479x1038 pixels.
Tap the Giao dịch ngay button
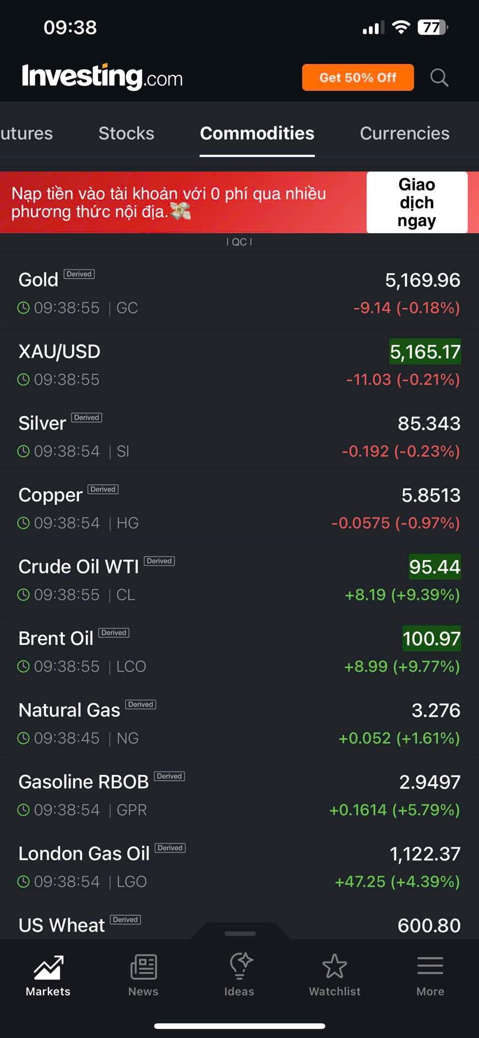417,202
